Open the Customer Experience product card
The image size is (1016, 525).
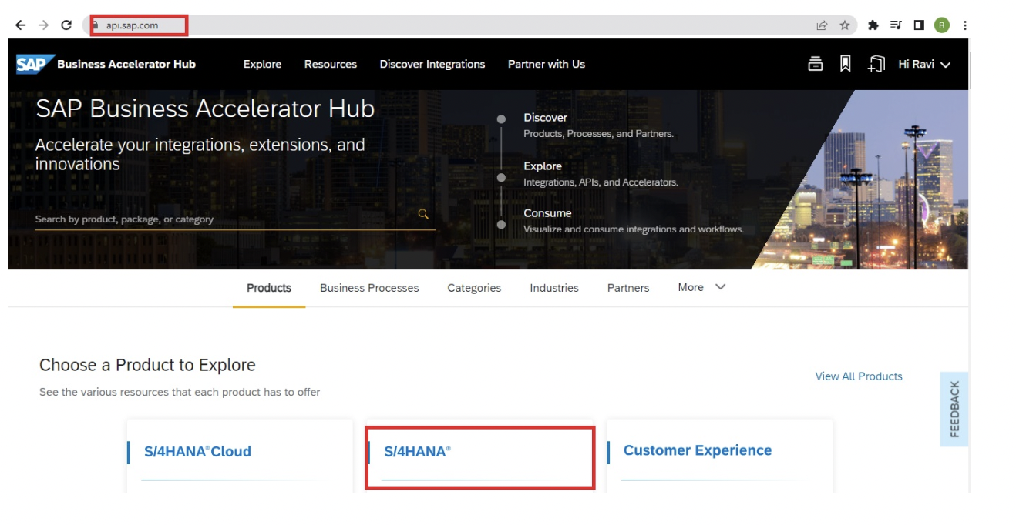tap(719, 456)
